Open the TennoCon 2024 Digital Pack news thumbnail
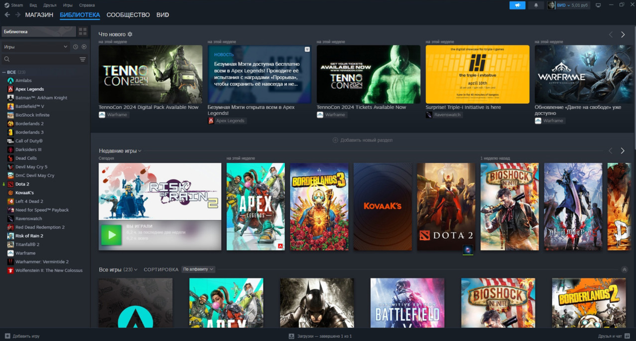The height and width of the screenshot is (341, 636). pyautogui.click(x=151, y=74)
